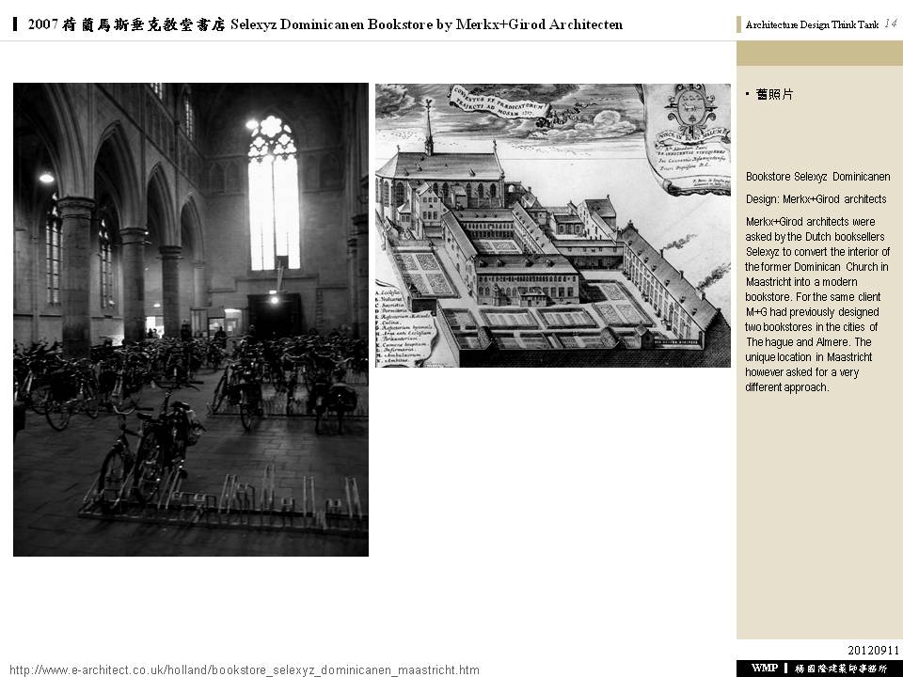Click the 'Architecture Design Think Tank' header label
903x677 pixels.
(811, 25)
